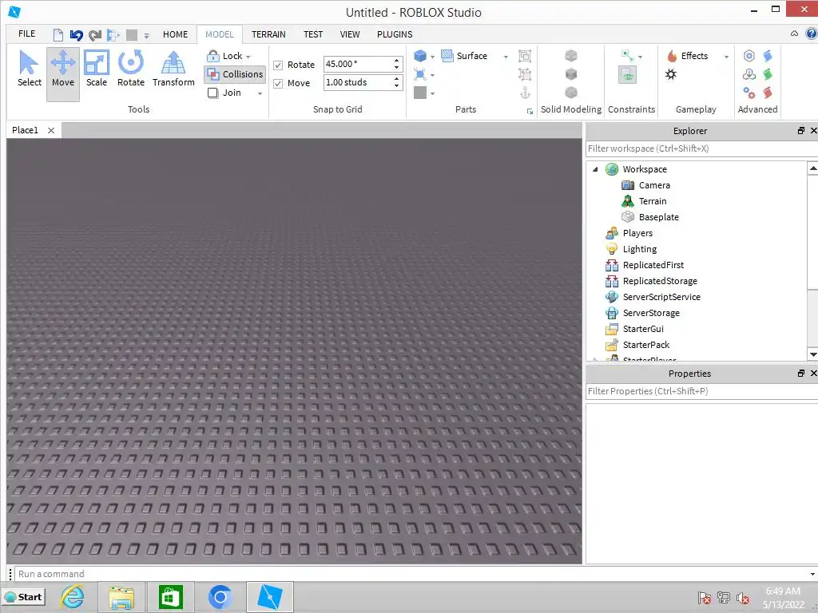The image size is (818, 613).
Task: Click the Model three-circles icon in Advanced
Action: coord(749,74)
